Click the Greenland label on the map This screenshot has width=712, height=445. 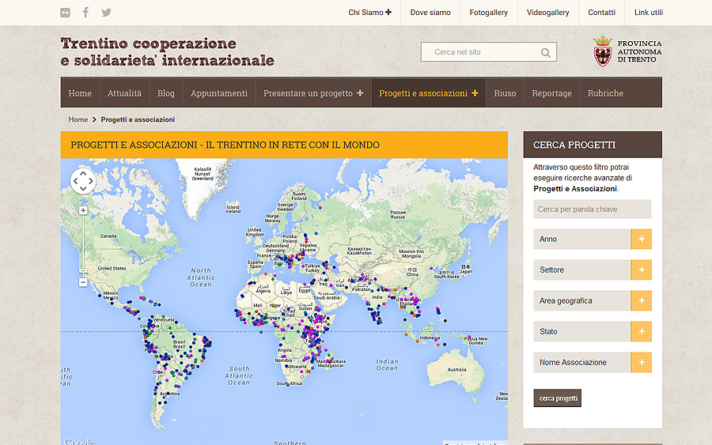point(203,174)
